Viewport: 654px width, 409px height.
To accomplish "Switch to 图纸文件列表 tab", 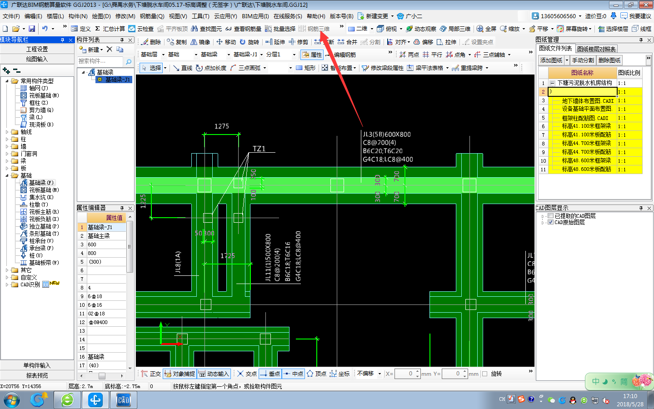I will 555,48.
